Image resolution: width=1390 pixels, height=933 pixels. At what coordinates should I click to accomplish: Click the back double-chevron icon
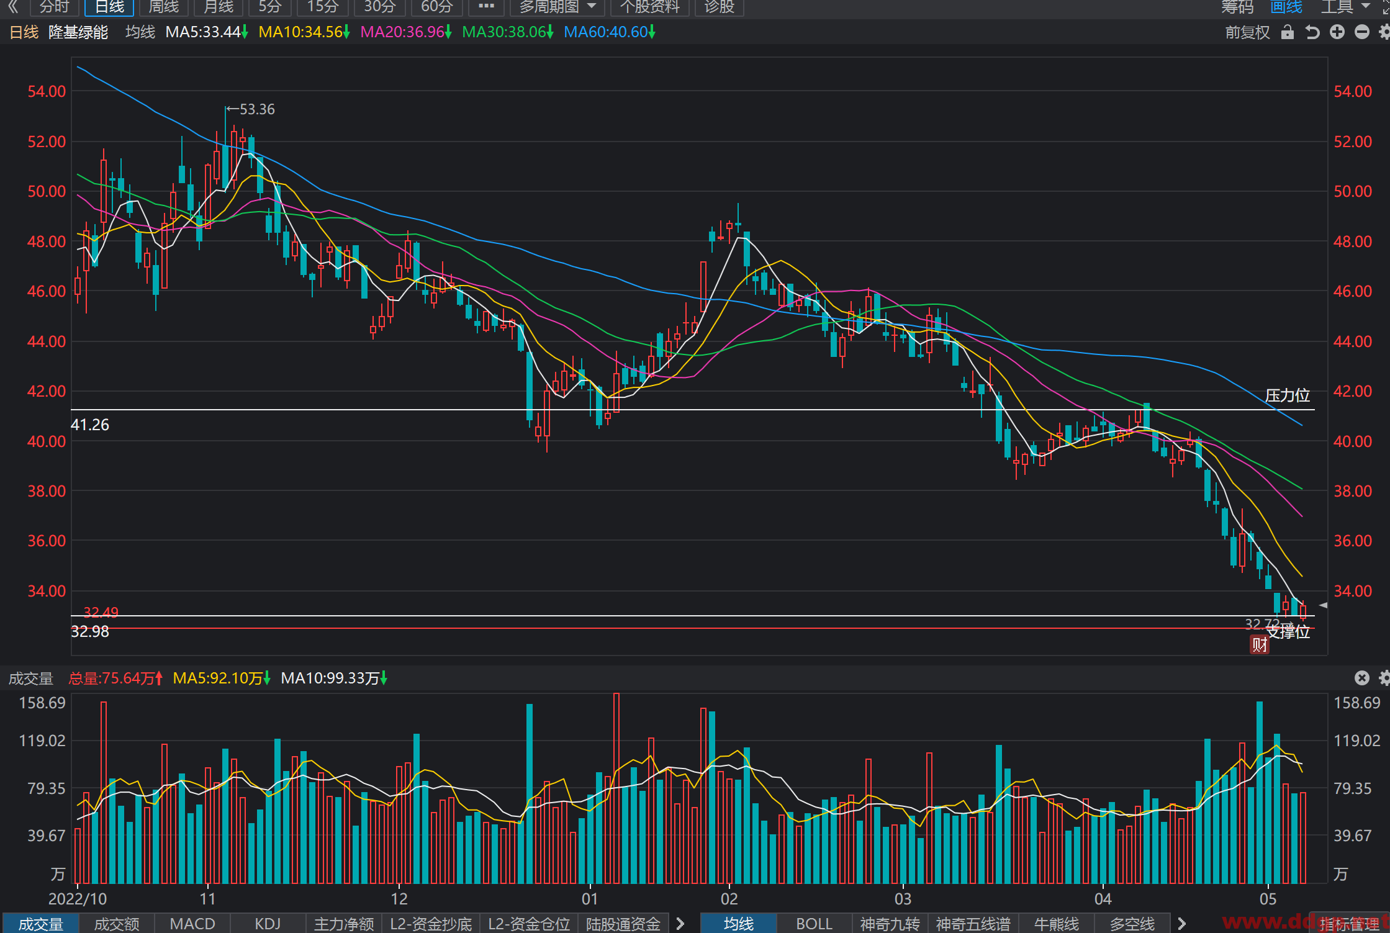13,7
